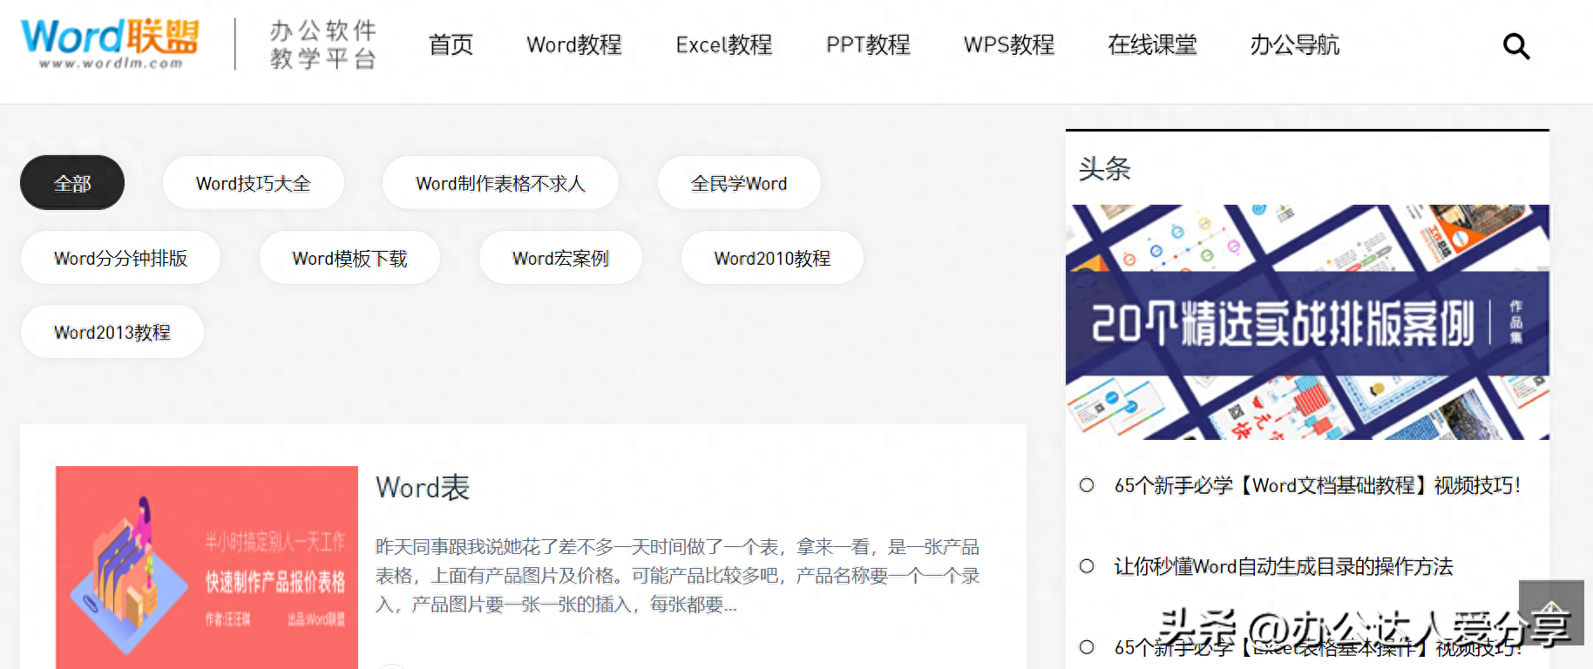This screenshot has width=1593, height=669.
Task: Open the 在线课堂 navigation item
Action: tap(1152, 44)
